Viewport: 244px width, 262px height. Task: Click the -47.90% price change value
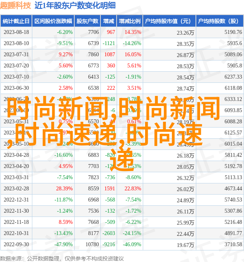tap(64, 245)
